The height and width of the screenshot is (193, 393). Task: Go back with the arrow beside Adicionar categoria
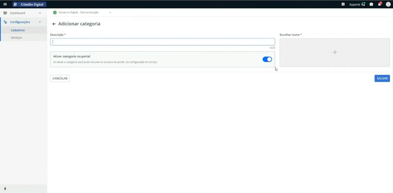54,24
